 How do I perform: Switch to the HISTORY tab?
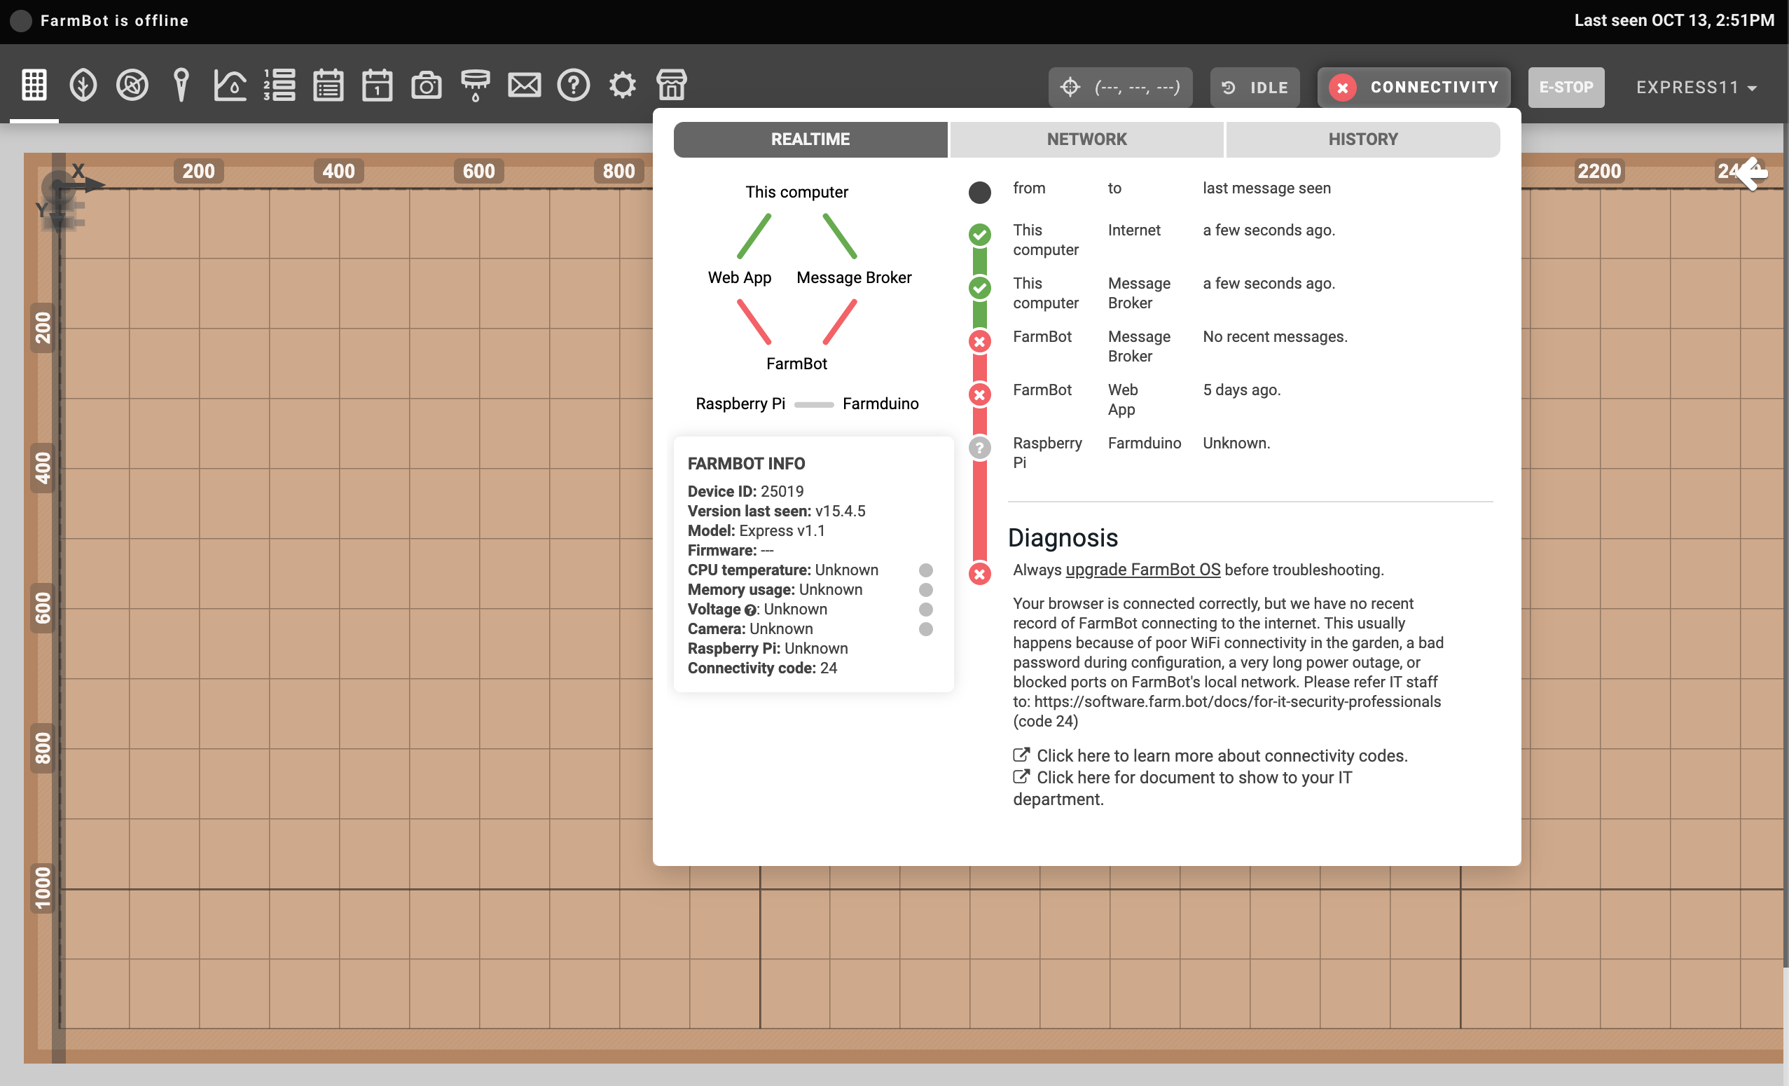pyautogui.click(x=1362, y=139)
